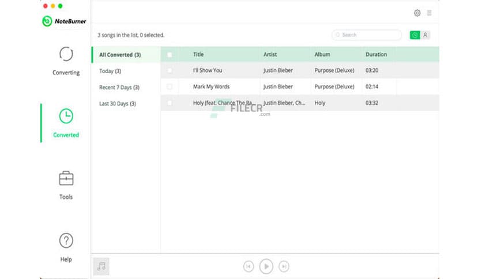
Task: Click Justin Bieber in I'll Show You row
Action: pyautogui.click(x=278, y=70)
